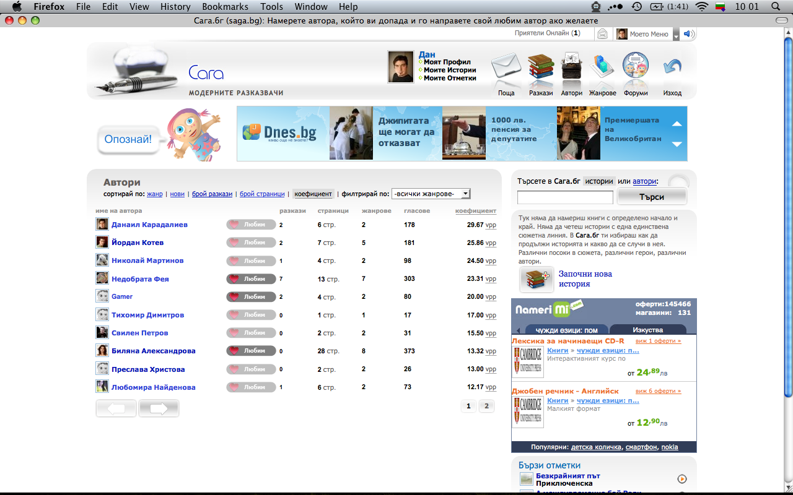Open Моят Профил link
Screen dimensions: 793x495
[x=447, y=62]
